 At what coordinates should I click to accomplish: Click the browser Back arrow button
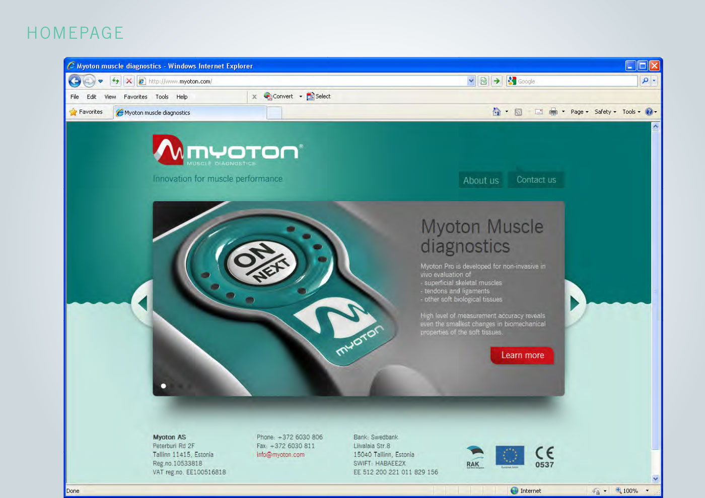(x=75, y=81)
